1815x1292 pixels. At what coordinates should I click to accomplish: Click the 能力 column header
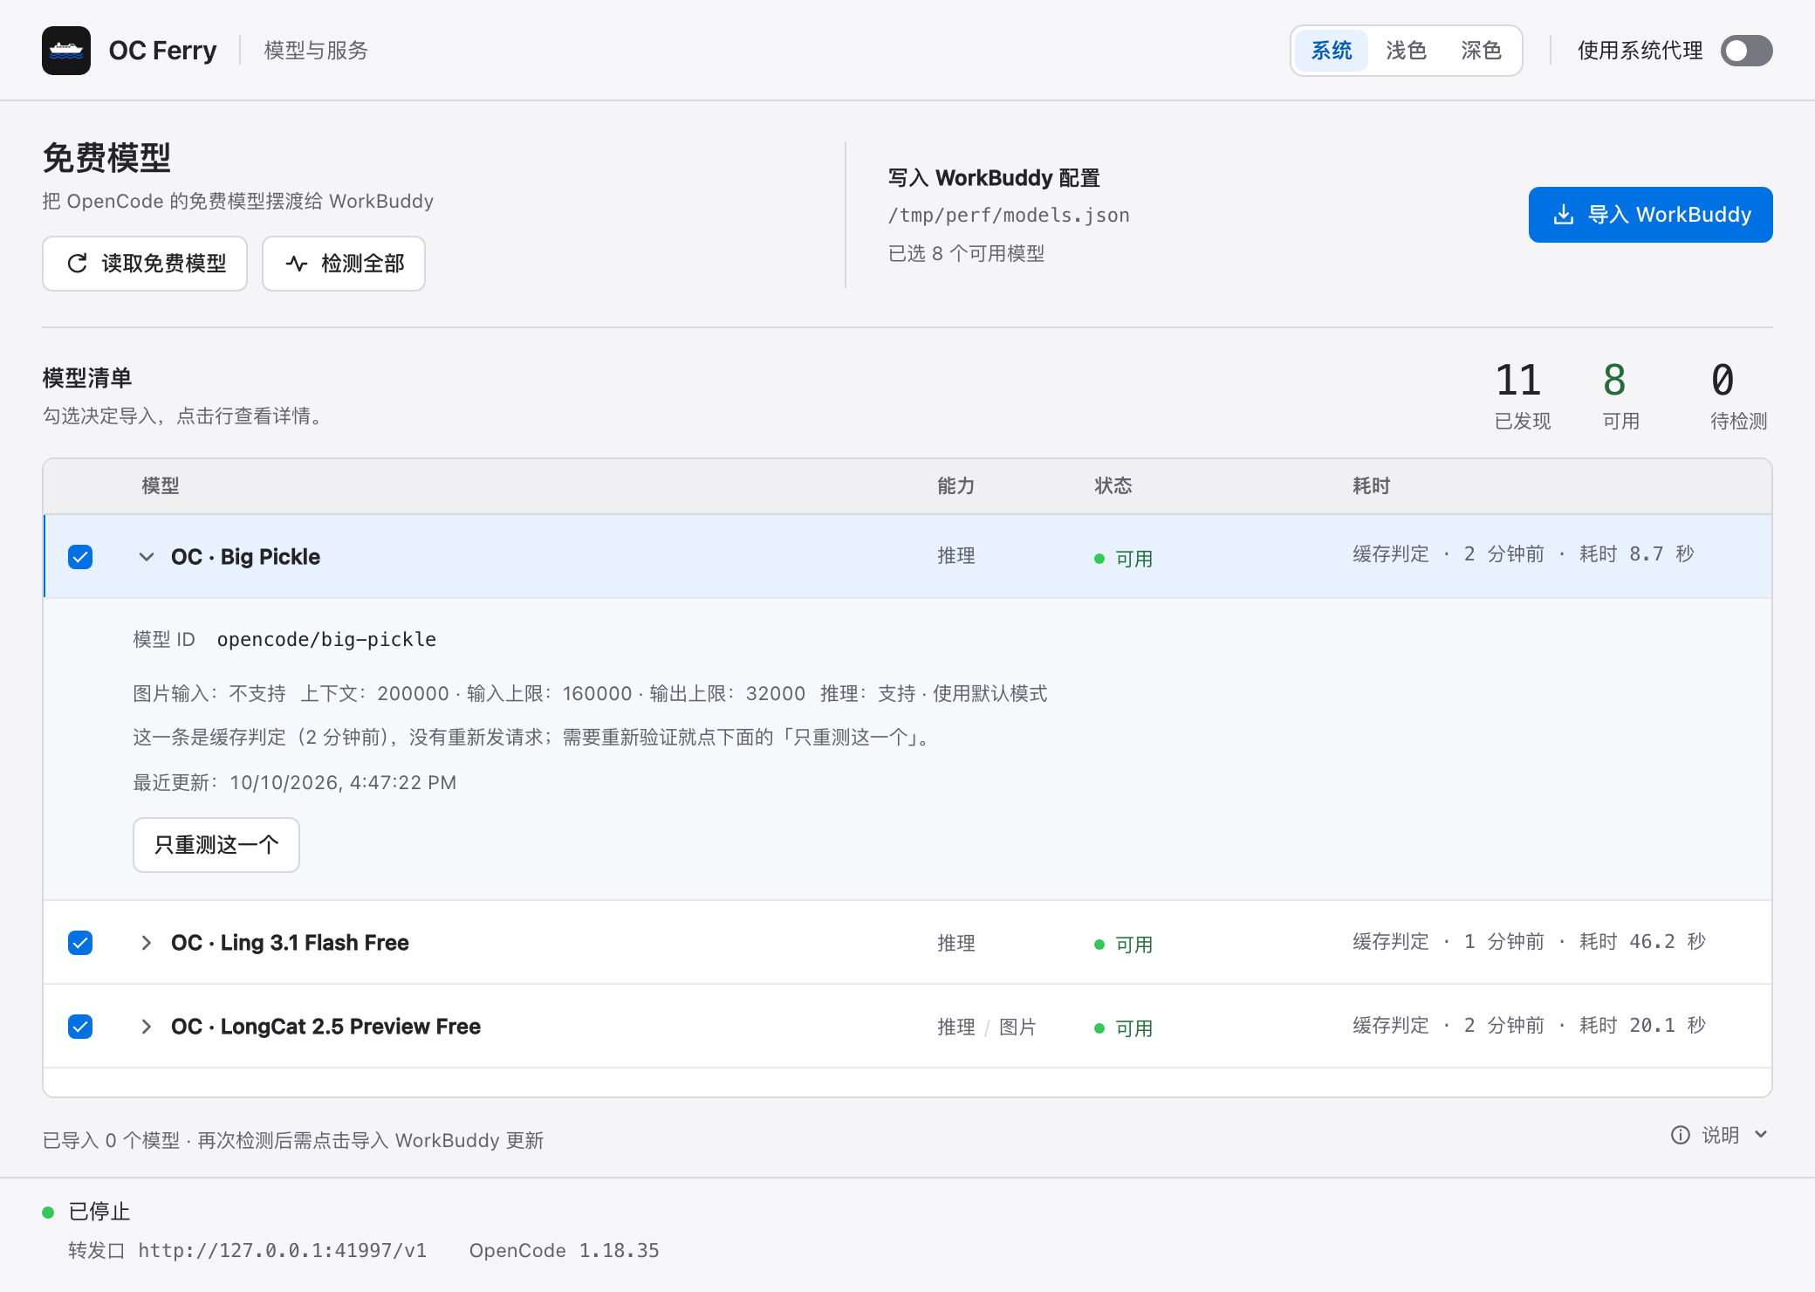coord(956,486)
